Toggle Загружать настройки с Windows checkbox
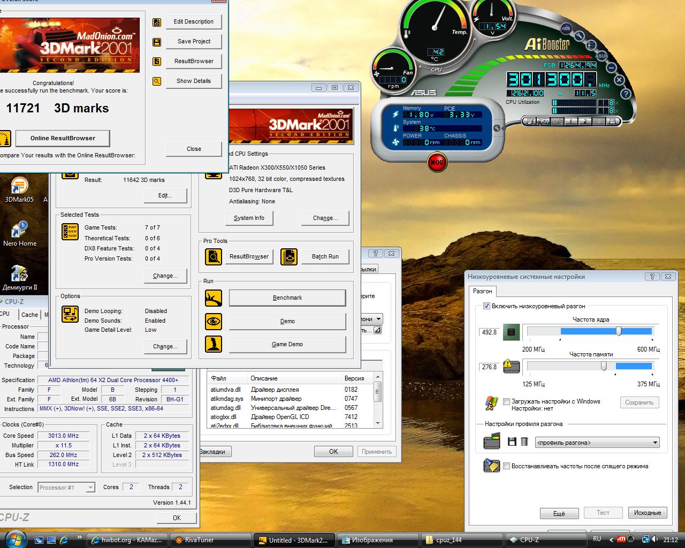The height and width of the screenshot is (548, 685). click(x=506, y=401)
